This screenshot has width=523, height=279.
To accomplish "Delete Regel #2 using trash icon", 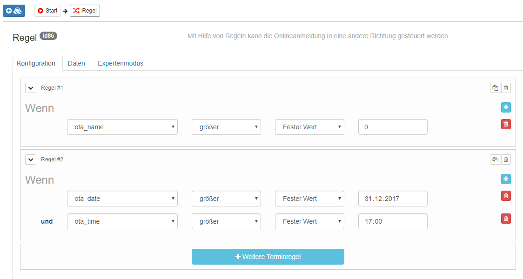I will 506,159.
